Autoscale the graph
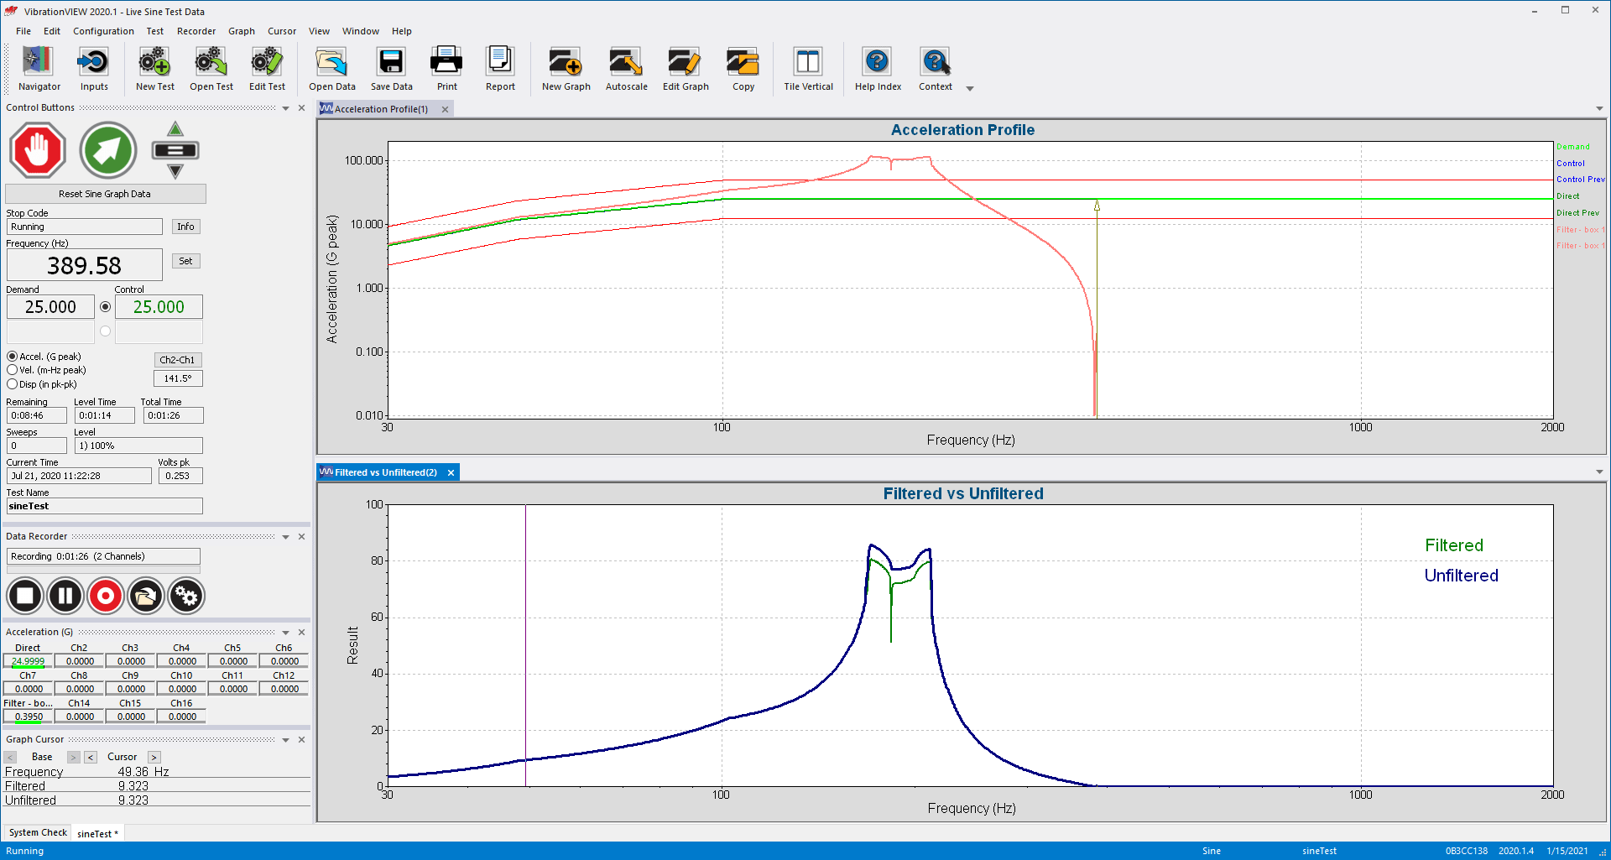This screenshot has height=860, width=1611. [626, 69]
